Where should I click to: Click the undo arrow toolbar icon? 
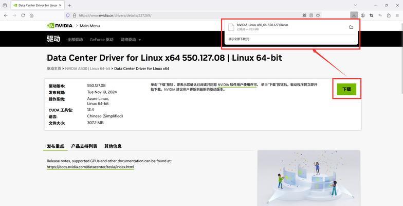pyautogui.click(x=380, y=15)
